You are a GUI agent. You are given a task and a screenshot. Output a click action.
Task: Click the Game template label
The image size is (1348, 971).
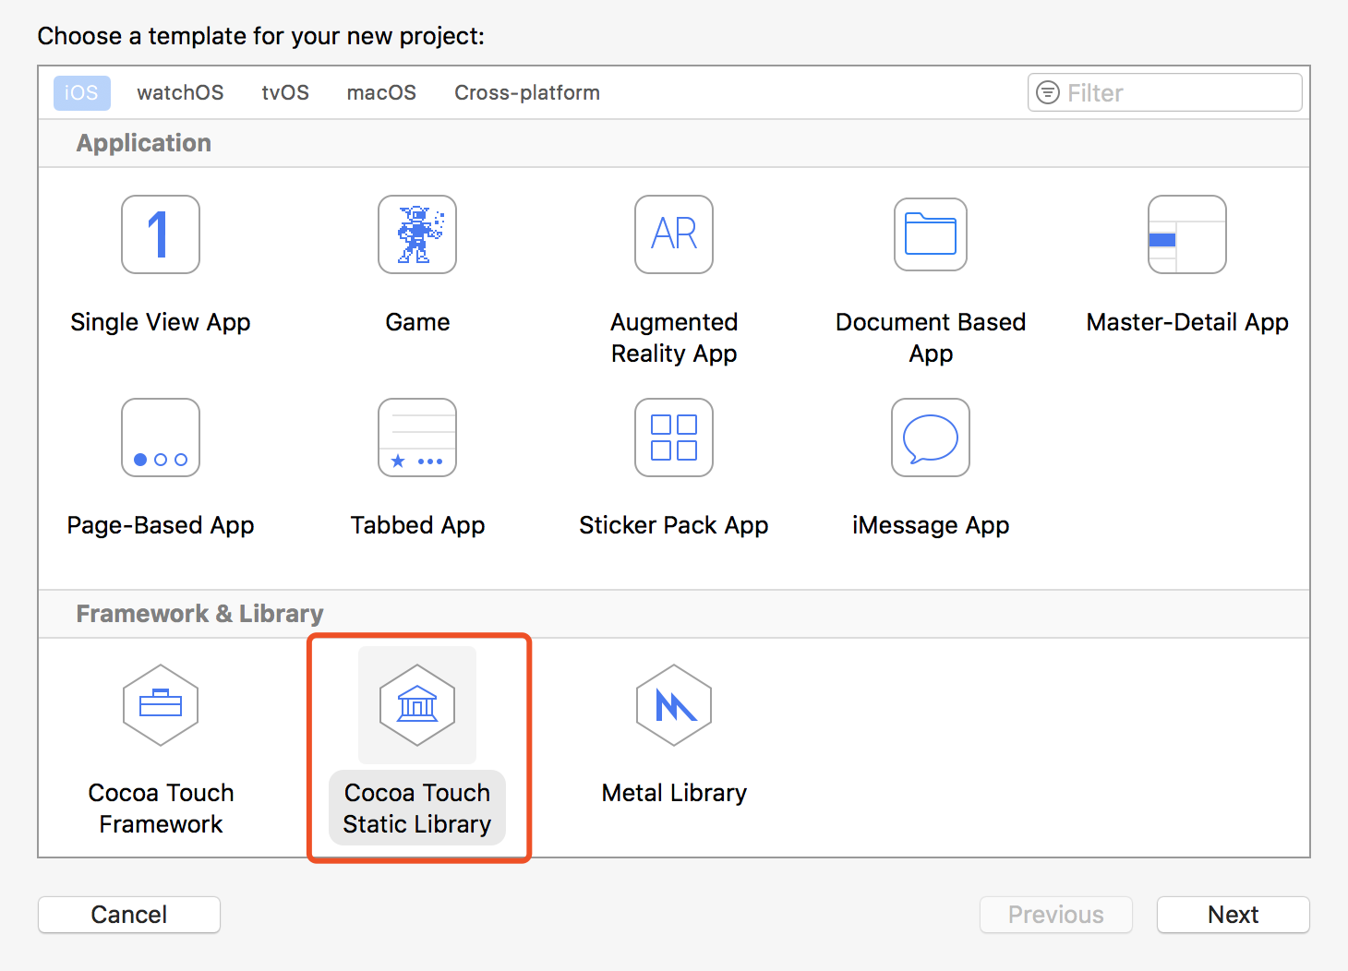[417, 322]
